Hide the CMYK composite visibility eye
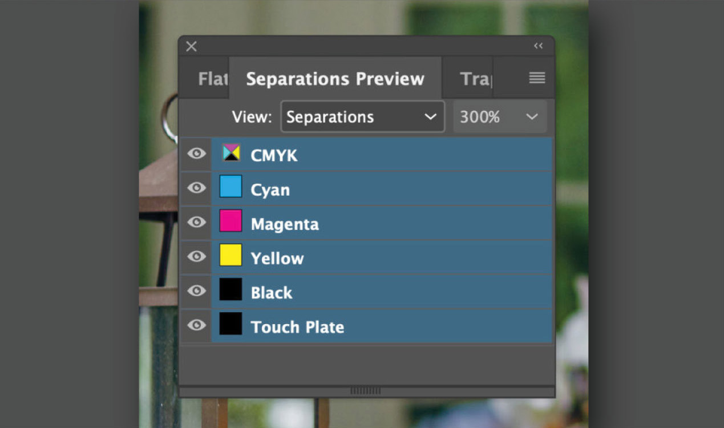Screen dimensions: 724x428 [196, 154]
